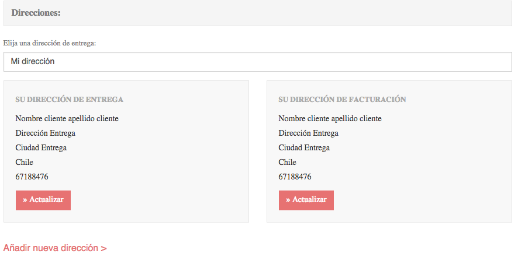The image size is (518, 261).
Task: Select the 'Direcciones:' heading
Action: (36, 13)
